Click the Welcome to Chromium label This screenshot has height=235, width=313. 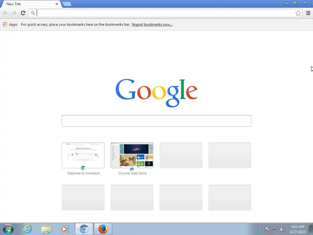click(x=83, y=173)
